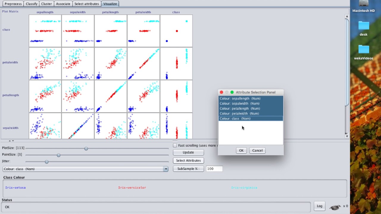381x214 pixels.
Task: Click the SubSample % button
Action: pyautogui.click(x=188, y=169)
